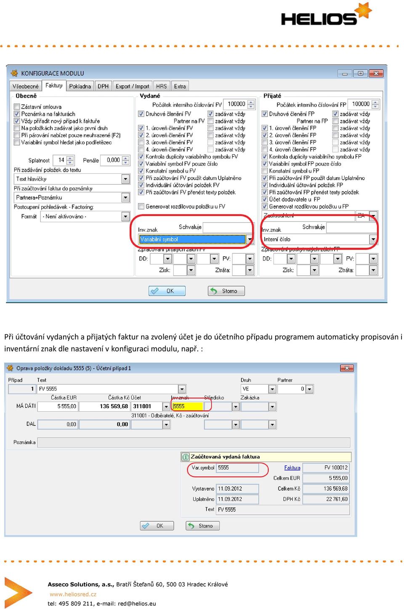Click the Var.symbol 5555 field
Viewport: 404px width, 609px height.
(x=237, y=468)
